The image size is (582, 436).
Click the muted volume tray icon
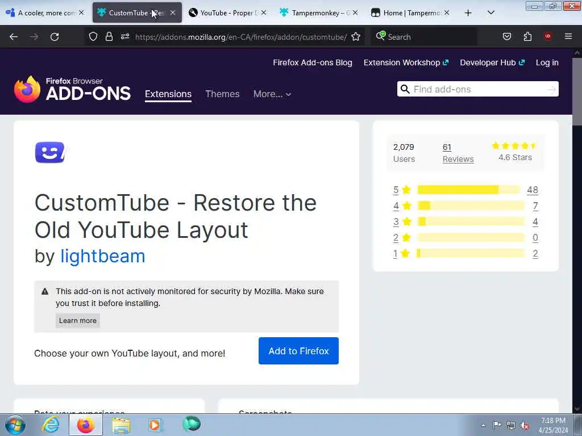(525, 426)
